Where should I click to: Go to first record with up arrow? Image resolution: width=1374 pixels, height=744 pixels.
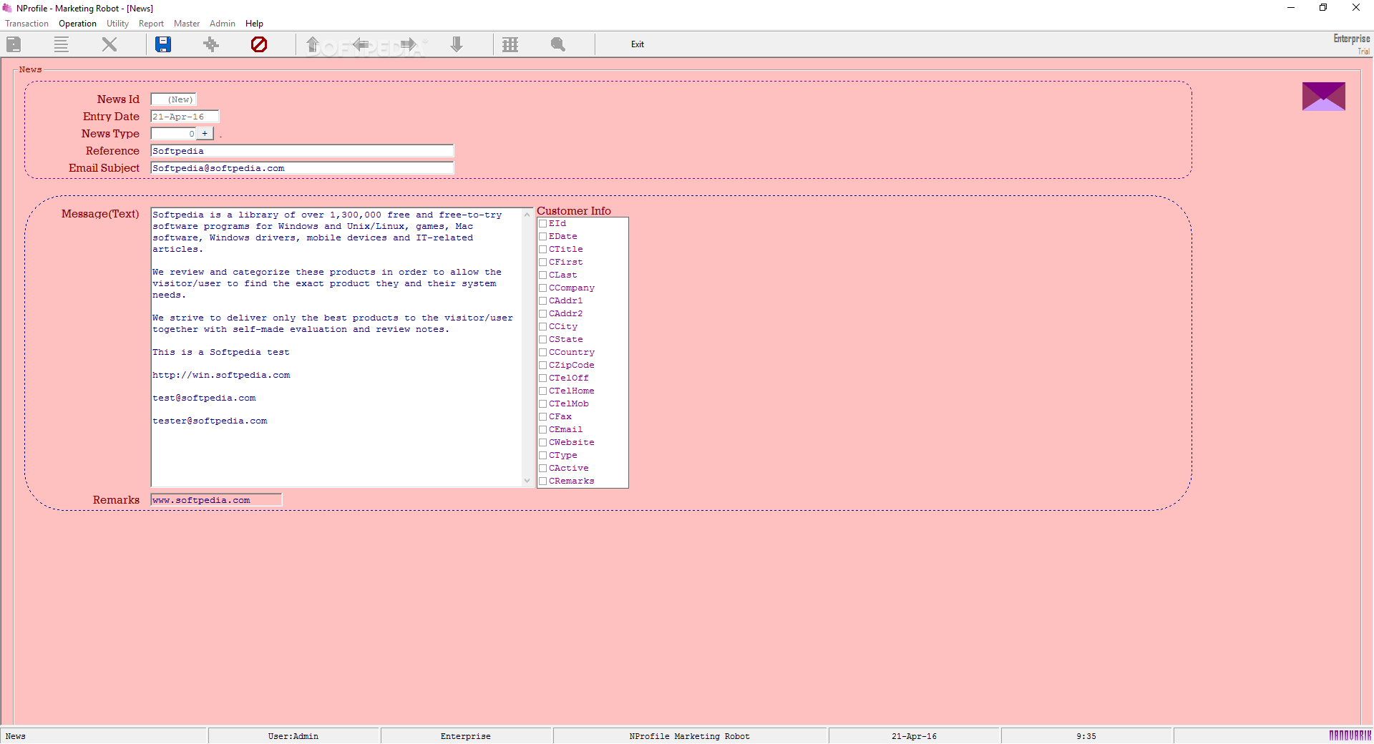click(313, 44)
